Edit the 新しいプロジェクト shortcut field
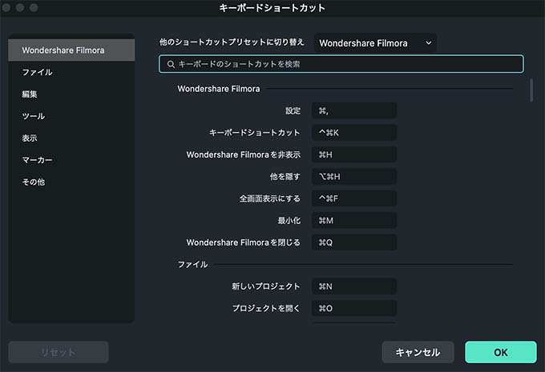This screenshot has width=545, height=372. (x=354, y=286)
